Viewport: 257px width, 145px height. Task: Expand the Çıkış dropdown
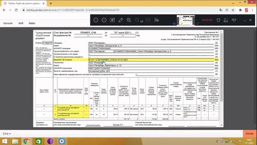pos(7,133)
